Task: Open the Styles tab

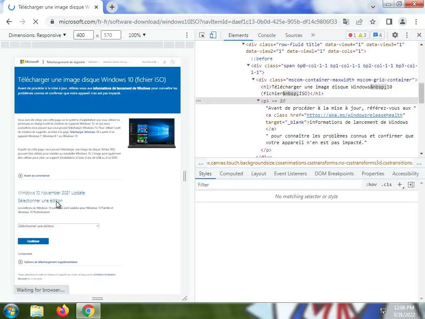Action: (205, 174)
